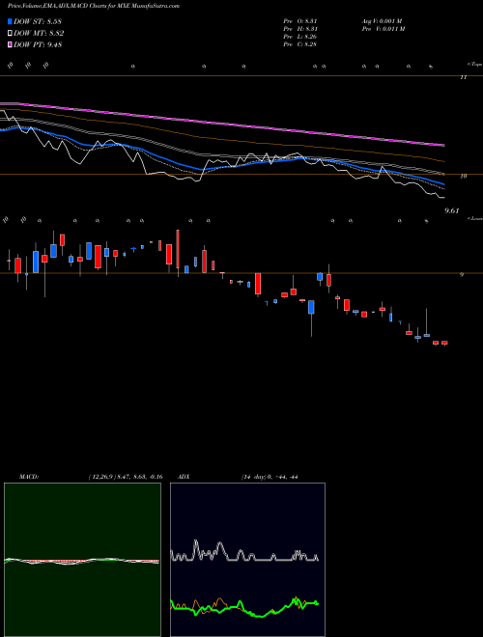Open the green MACD indicator chart
Image resolution: width=483 pixels, height=637 pixels.
tap(82, 560)
